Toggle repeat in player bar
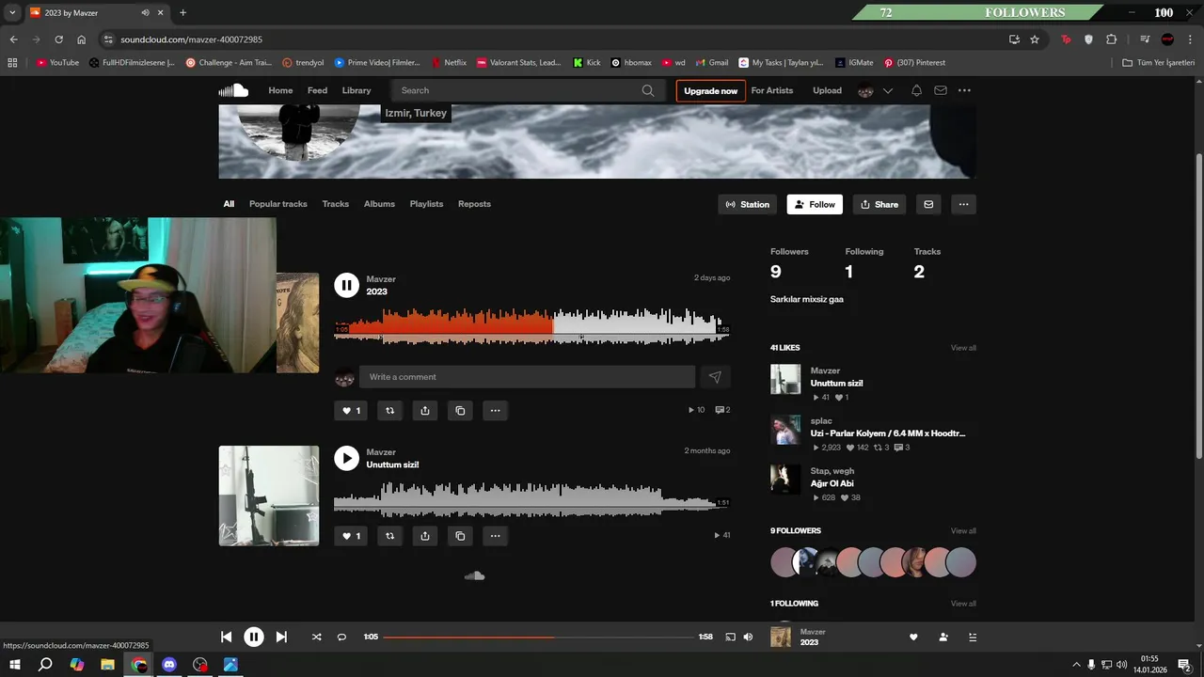The height and width of the screenshot is (677, 1204). point(341,637)
